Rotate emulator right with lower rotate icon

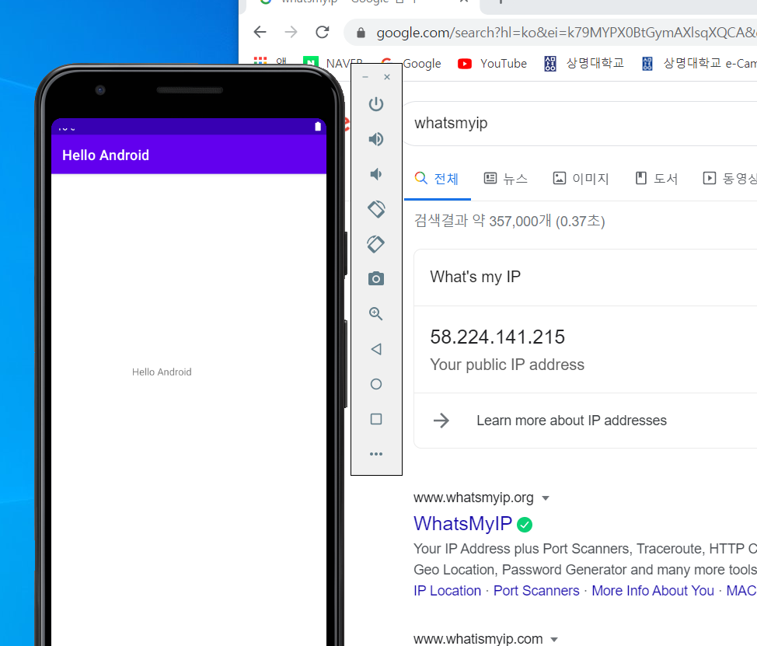coord(376,244)
